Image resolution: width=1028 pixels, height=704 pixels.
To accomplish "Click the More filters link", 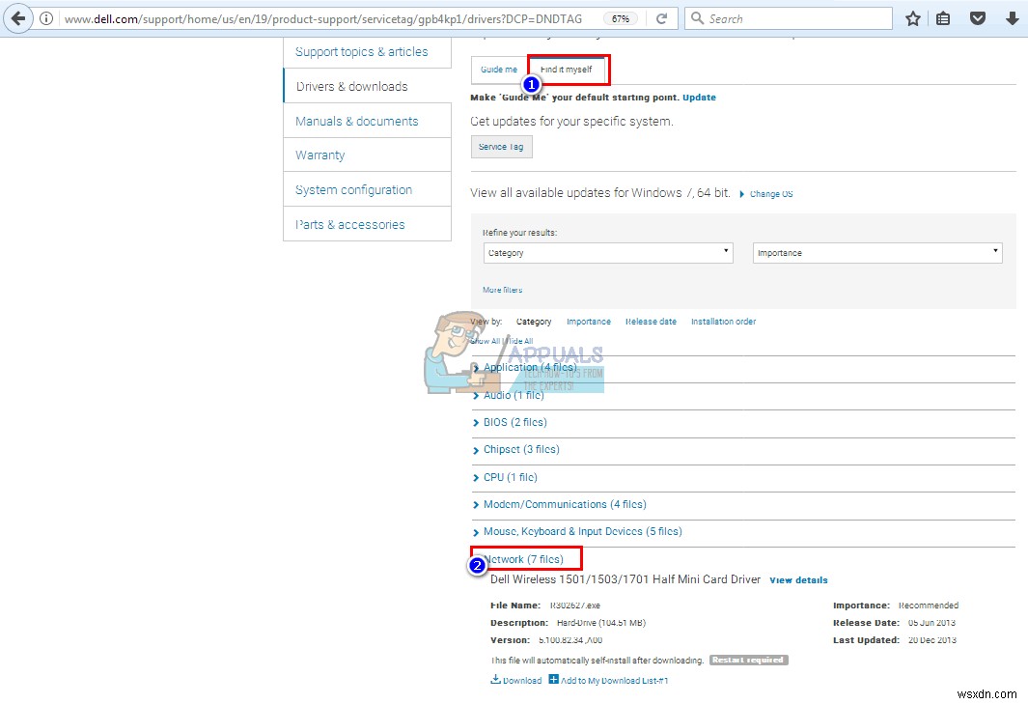I will [x=502, y=290].
